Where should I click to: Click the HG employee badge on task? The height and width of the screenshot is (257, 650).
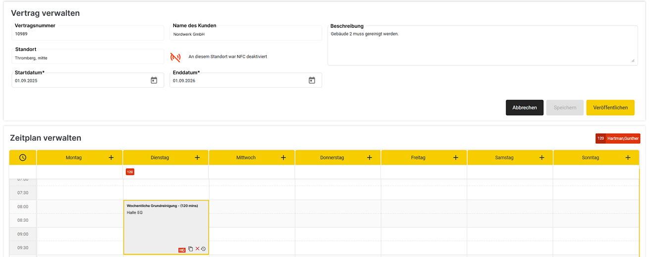point(182,250)
